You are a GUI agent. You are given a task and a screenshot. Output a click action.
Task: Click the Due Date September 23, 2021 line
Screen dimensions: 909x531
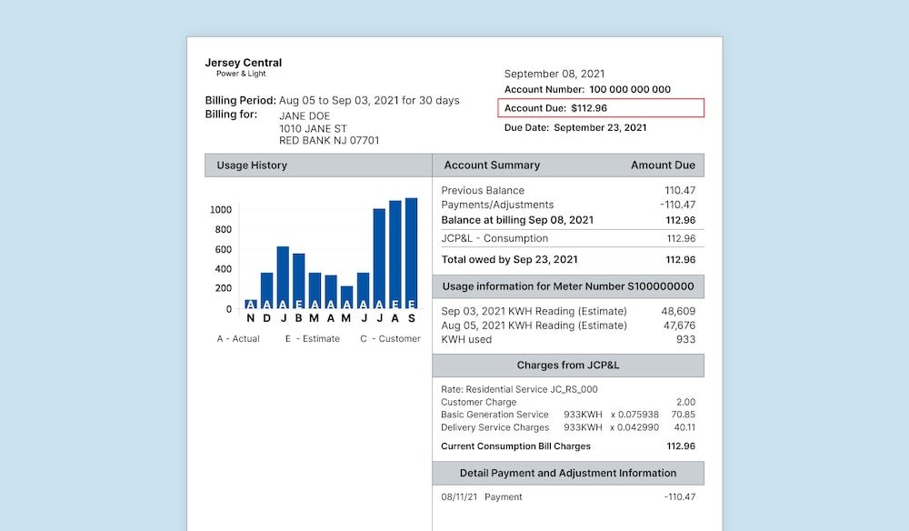pos(575,128)
